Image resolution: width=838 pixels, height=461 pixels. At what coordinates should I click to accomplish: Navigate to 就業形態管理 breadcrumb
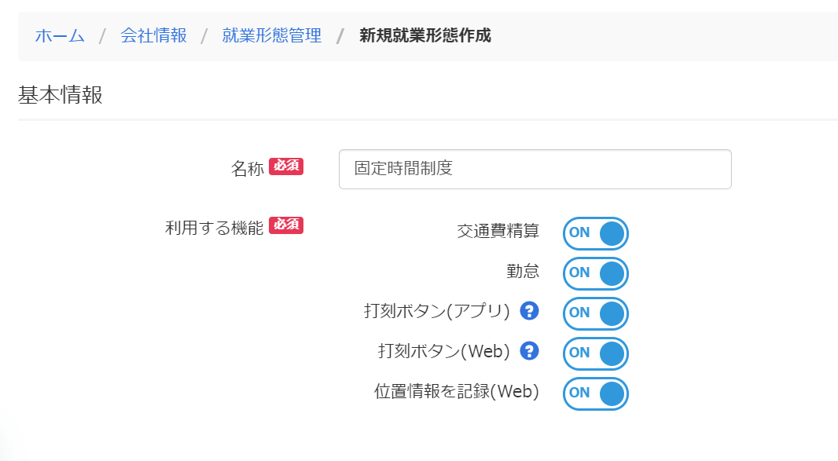271,36
